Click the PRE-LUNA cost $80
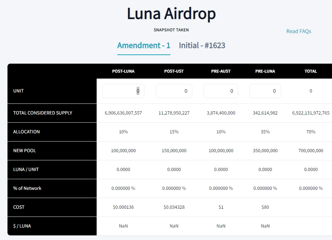 tap(265, 207)
